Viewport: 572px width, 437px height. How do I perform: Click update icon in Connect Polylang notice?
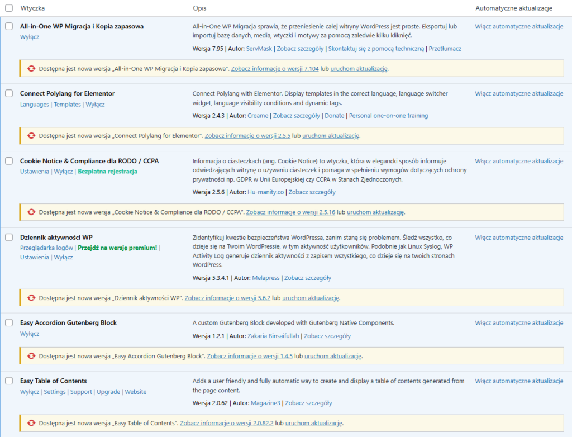click(31, 135)
